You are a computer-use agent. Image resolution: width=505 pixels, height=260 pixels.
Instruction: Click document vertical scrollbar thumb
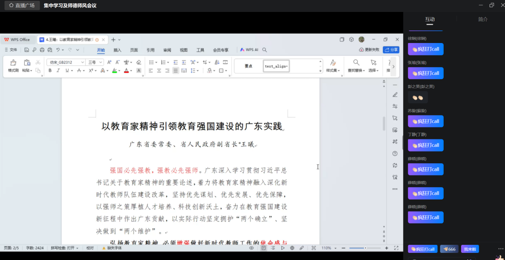pos(384,124)
